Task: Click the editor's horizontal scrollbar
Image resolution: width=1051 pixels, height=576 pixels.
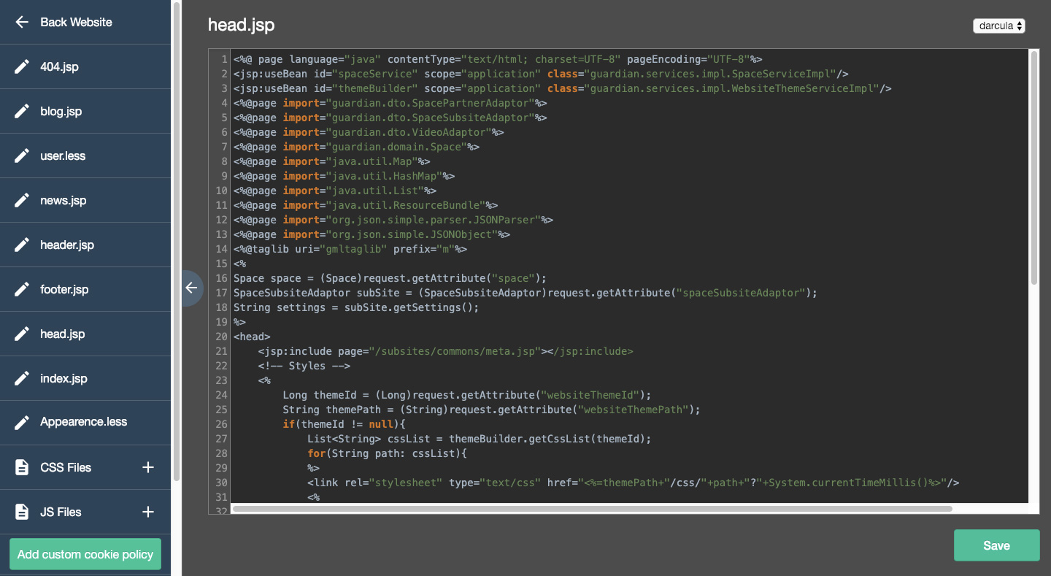Action: tap(592, 509)
